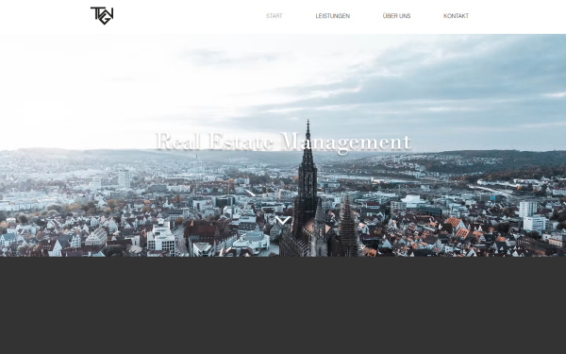Click the TGN logo in header
This screenshot has height=354, width=566.
pos(102,15)
